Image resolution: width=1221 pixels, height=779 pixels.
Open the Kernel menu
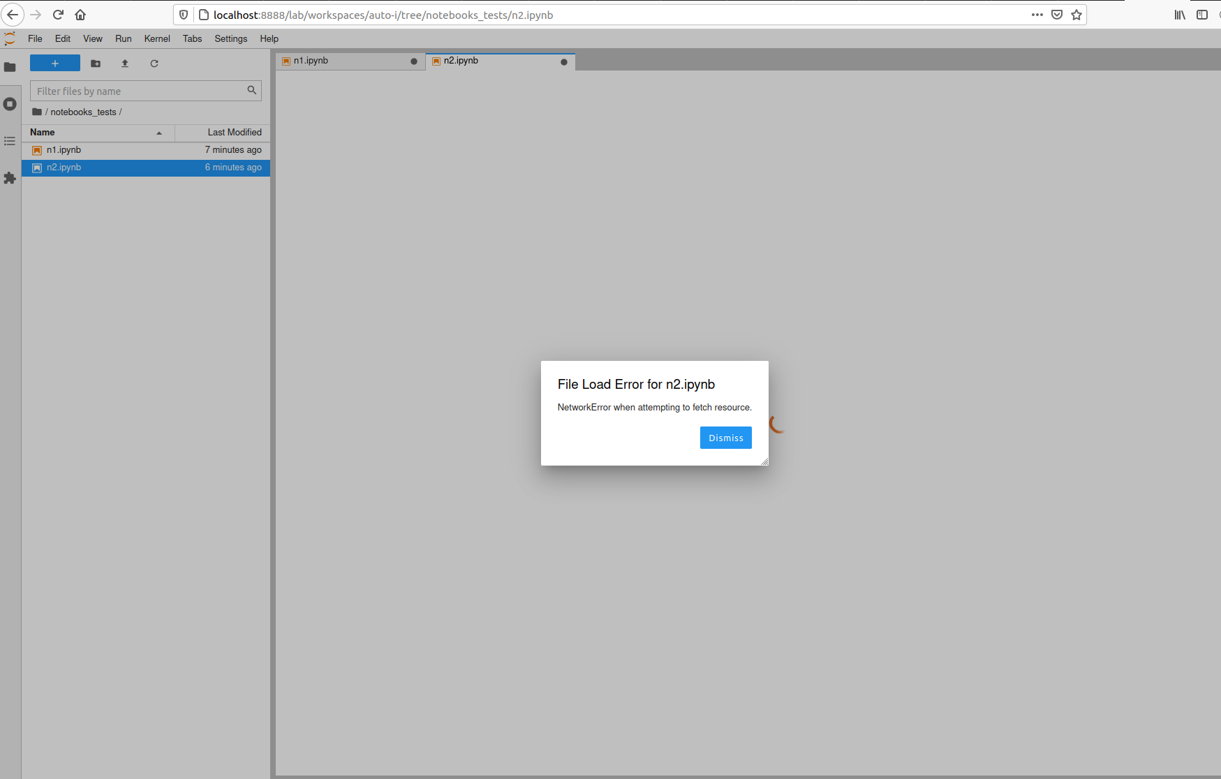point(156,38)
